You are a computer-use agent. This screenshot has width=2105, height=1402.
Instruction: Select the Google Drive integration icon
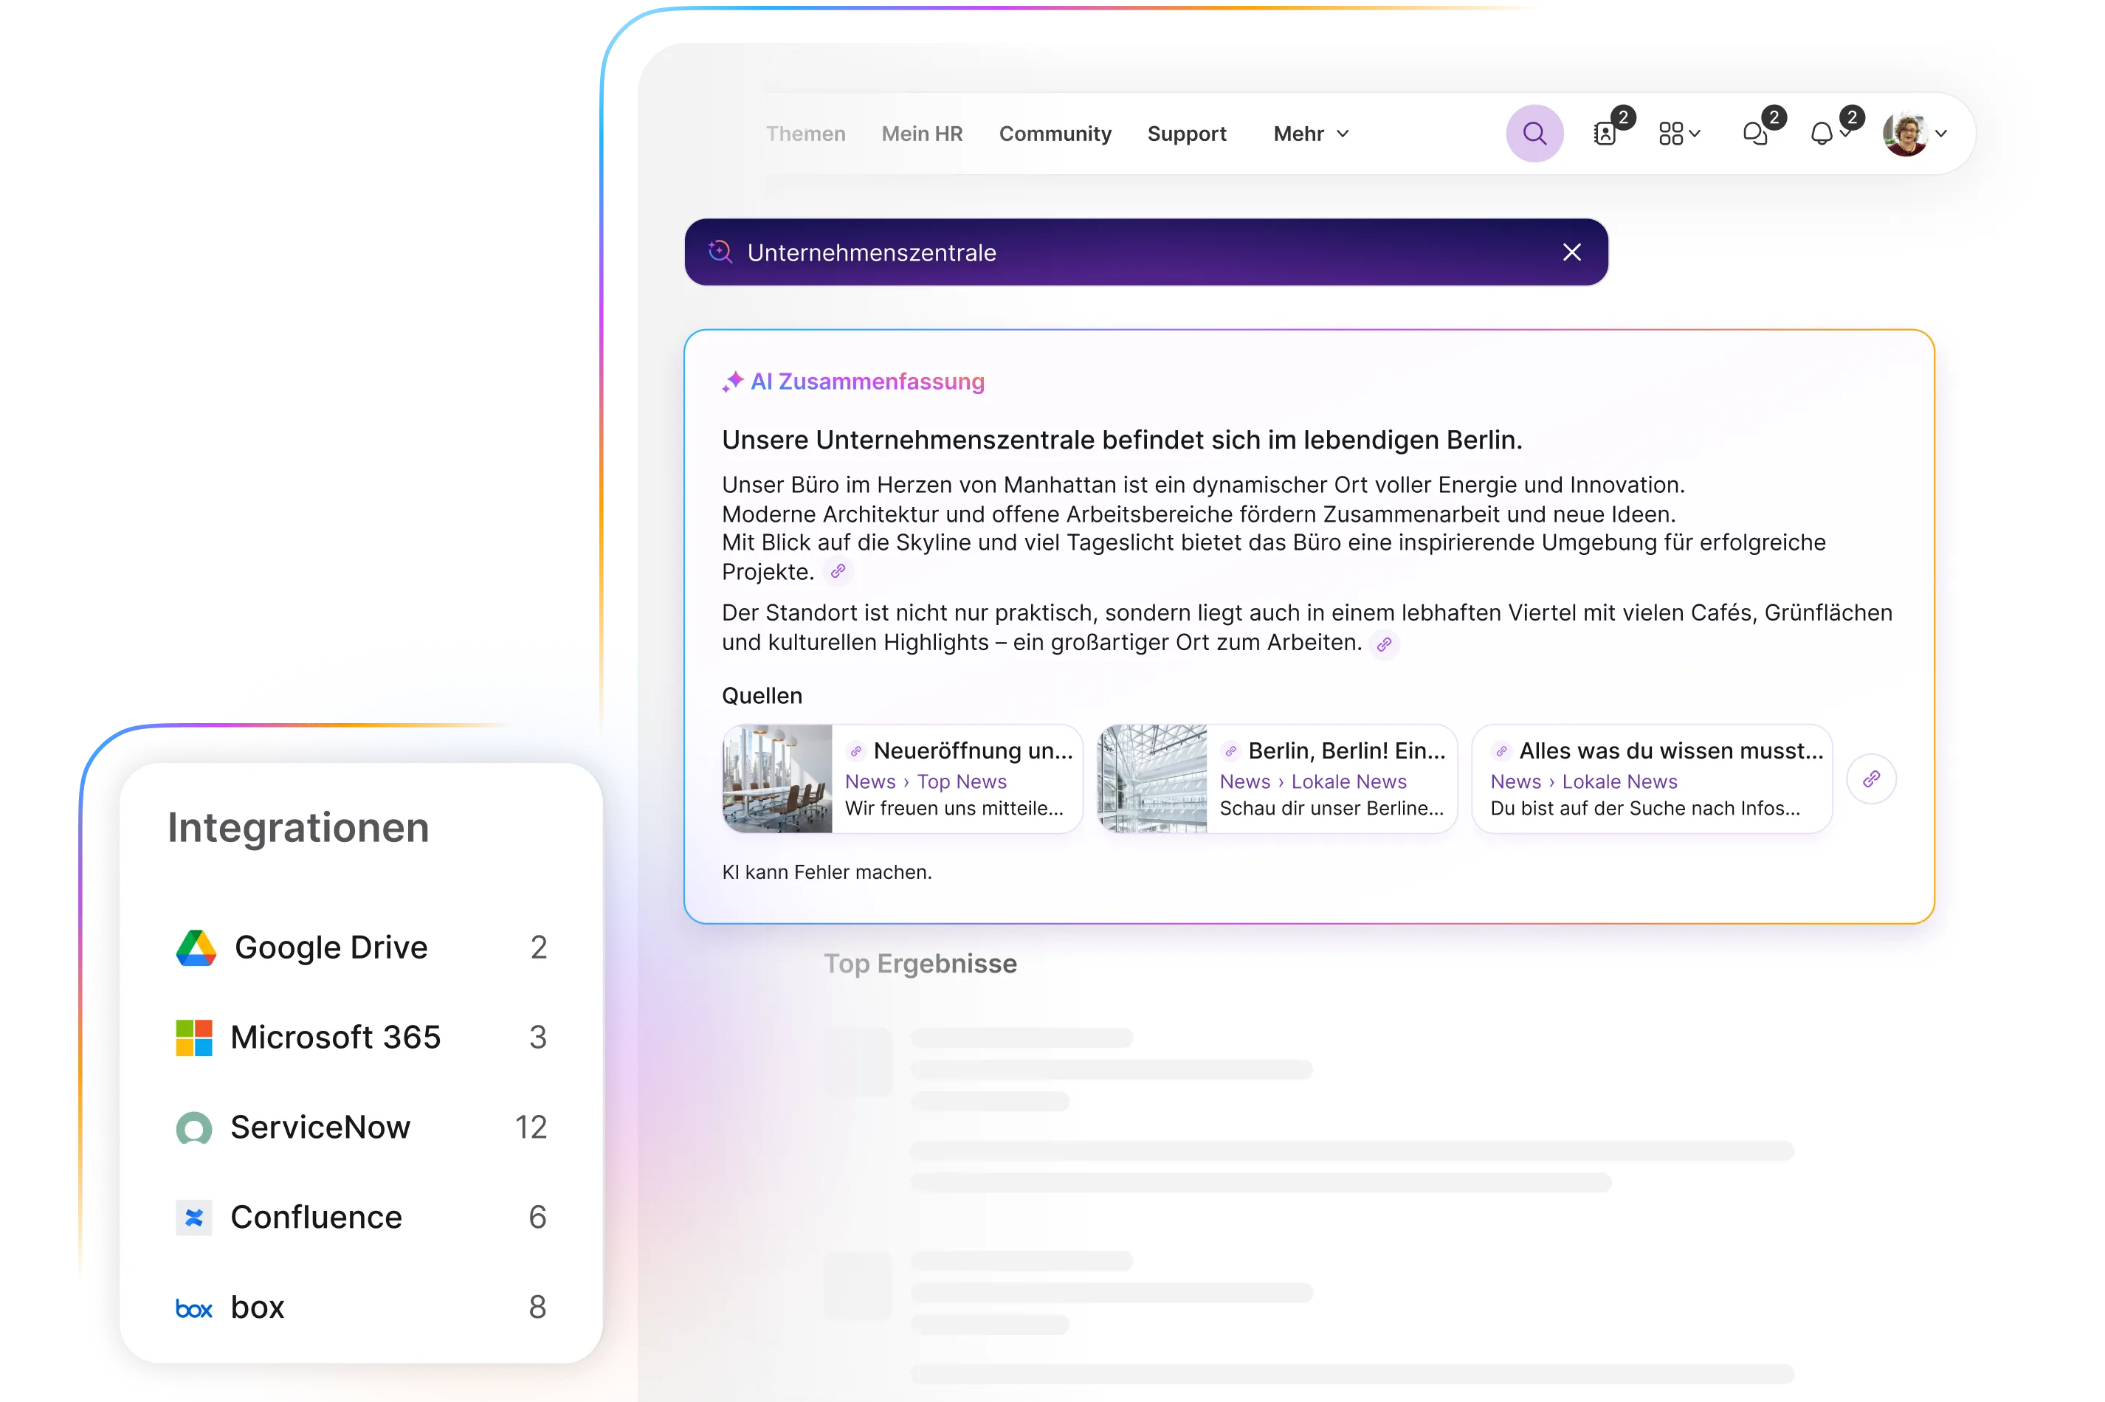pos(196,947)
